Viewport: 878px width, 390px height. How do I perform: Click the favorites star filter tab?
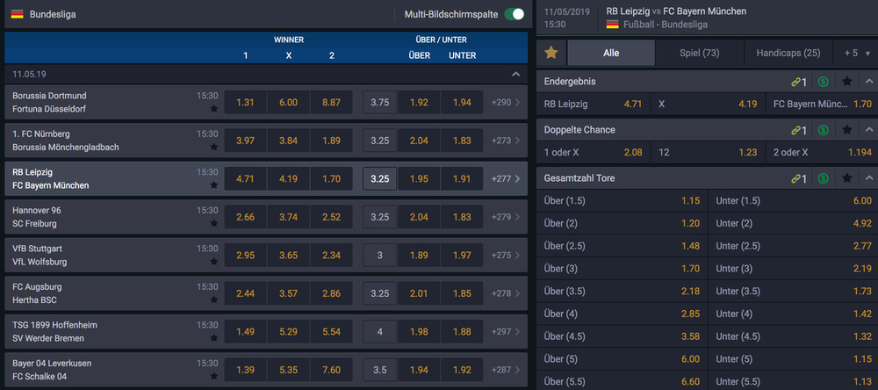551,53
